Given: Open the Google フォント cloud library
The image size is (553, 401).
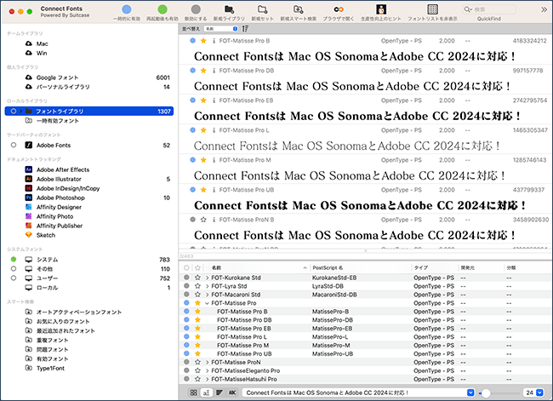Looking at the screenshot, I should coord(57,77).
